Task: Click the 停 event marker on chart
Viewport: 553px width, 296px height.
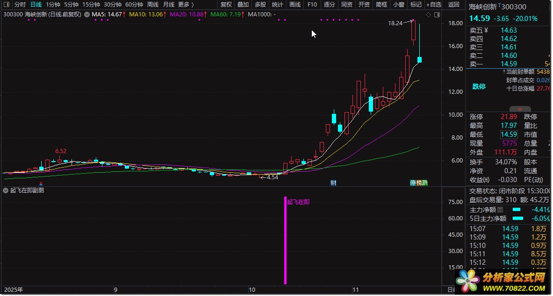Action: [x=413, y=183]
